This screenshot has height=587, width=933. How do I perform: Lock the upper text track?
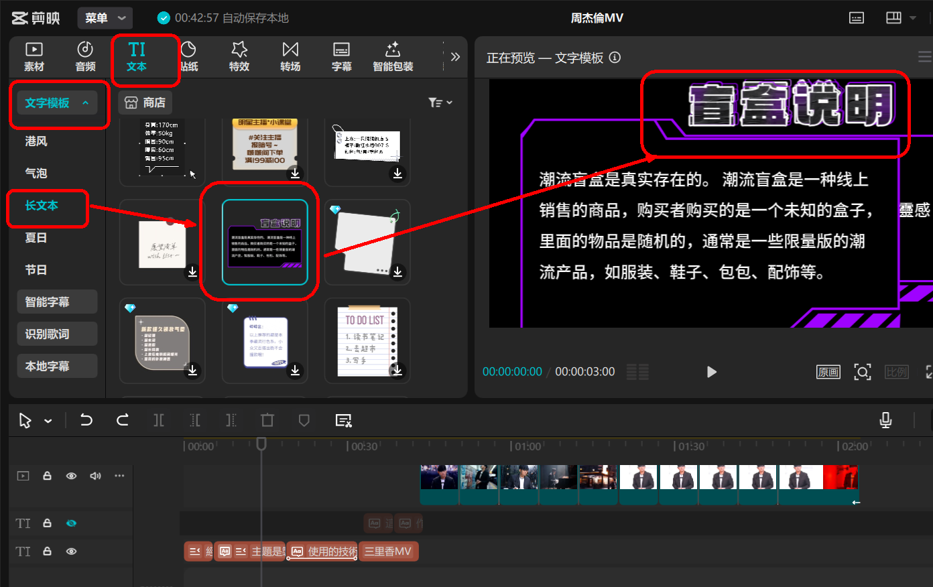pyautogui.click(x=47, y=523)
